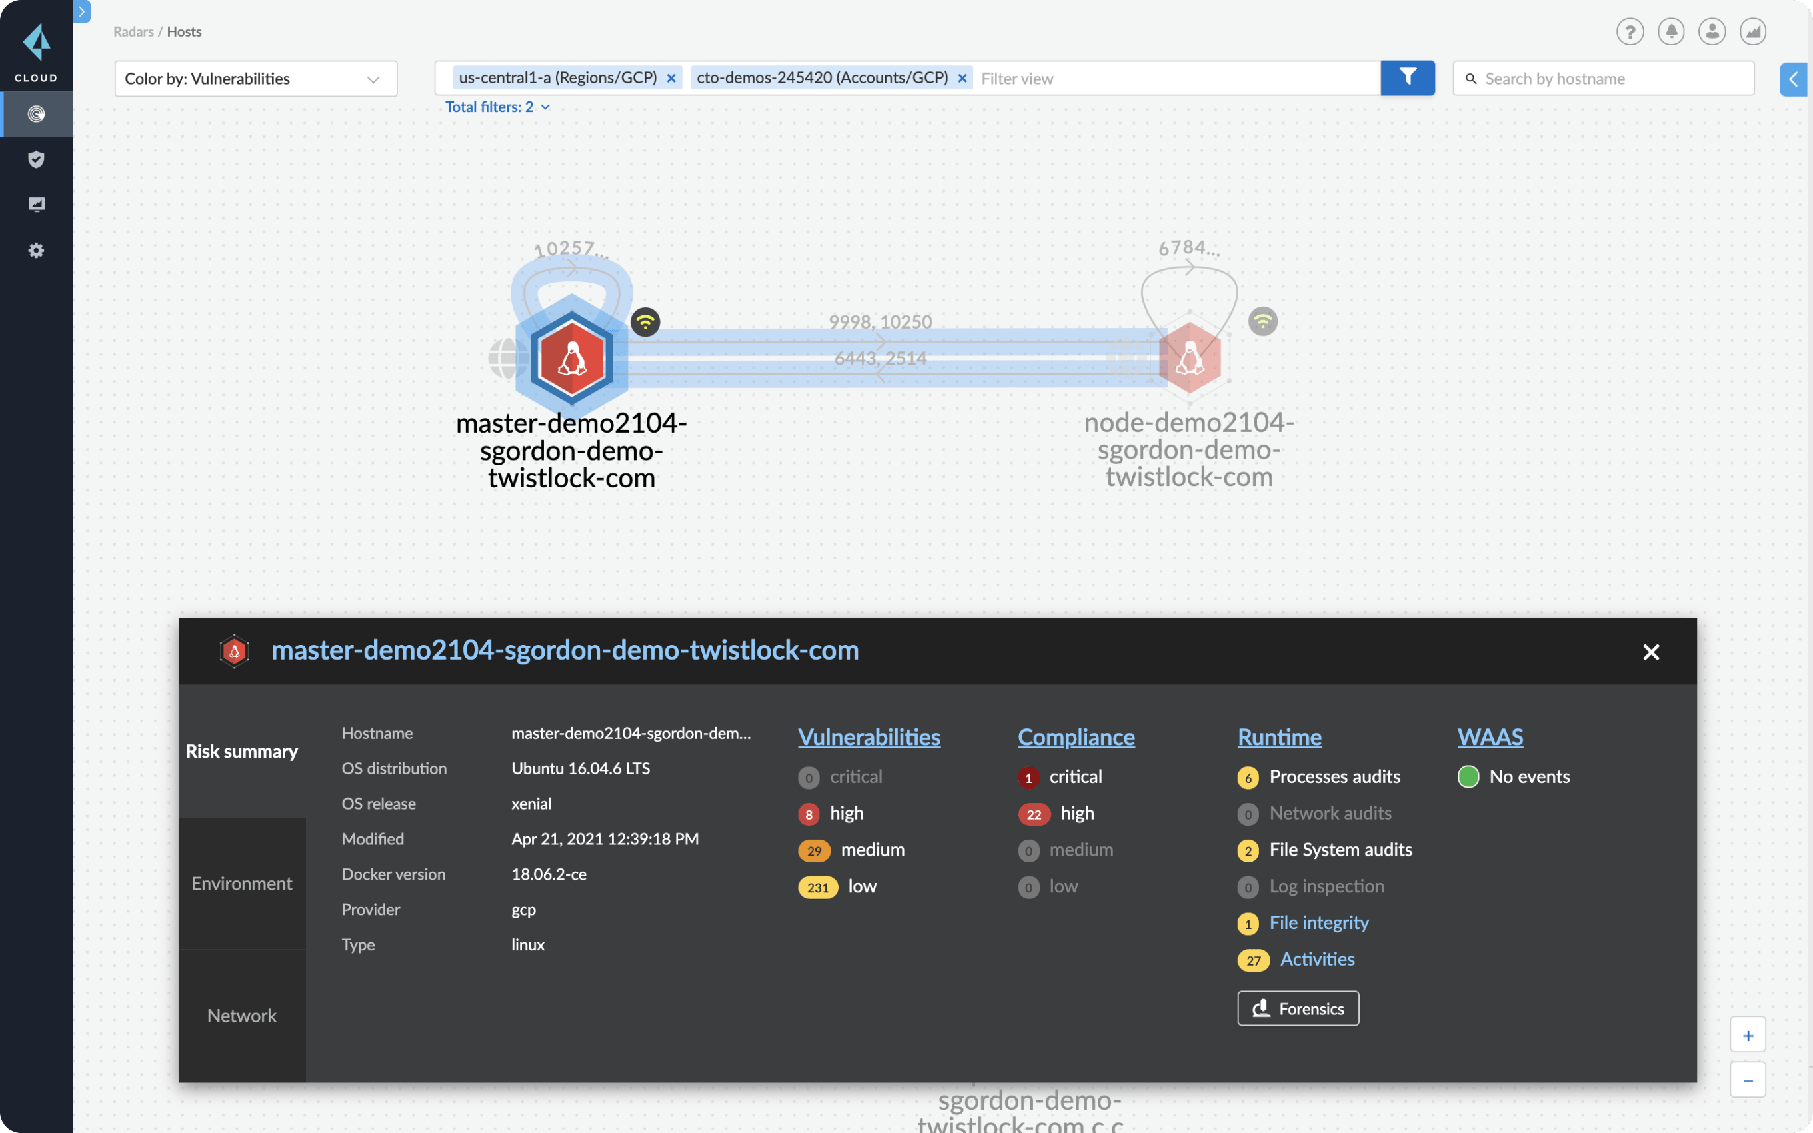
Task: Click the bell notification icon in top bar
Action: click(1672, 30)
